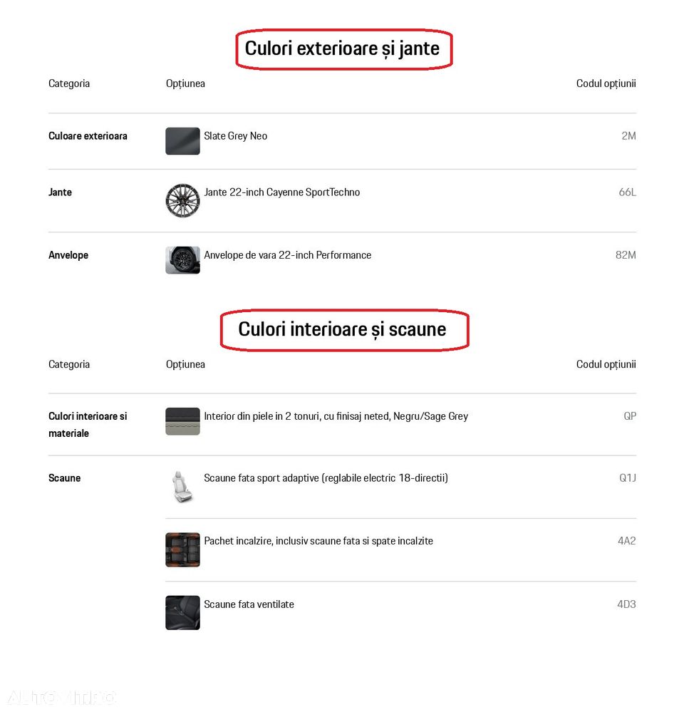Click the heating package seats icon

(x=182, y=550)
